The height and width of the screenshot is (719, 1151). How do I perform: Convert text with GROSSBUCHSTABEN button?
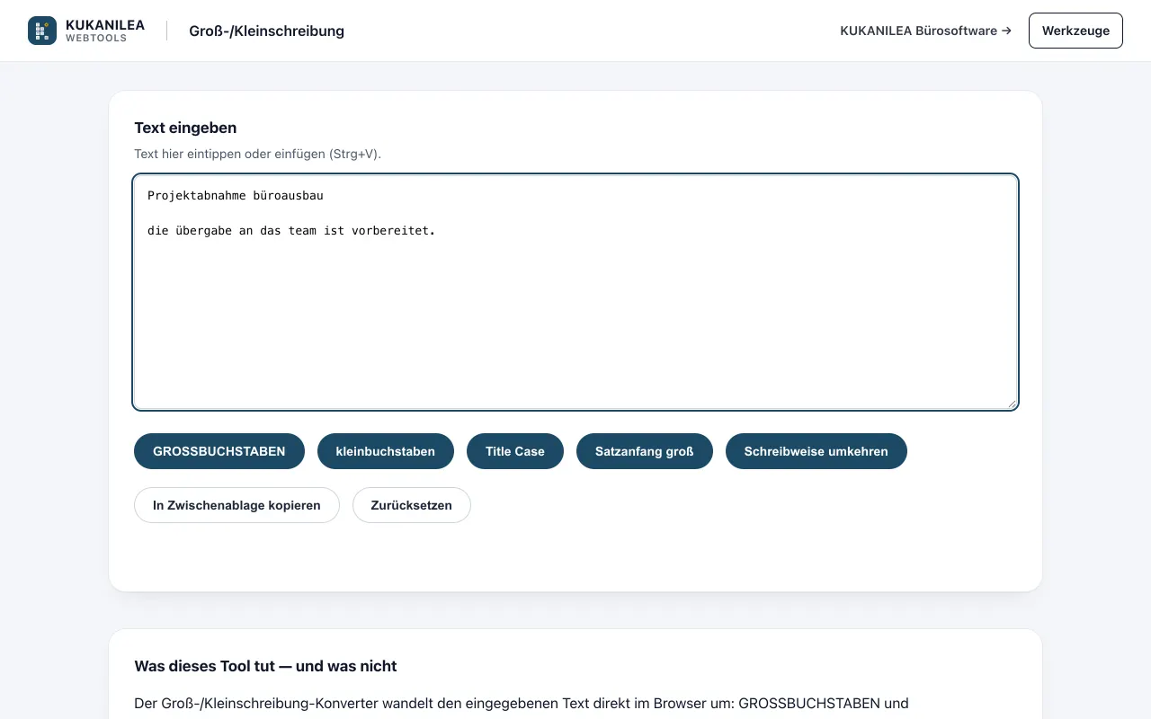(x=219, y=451)
